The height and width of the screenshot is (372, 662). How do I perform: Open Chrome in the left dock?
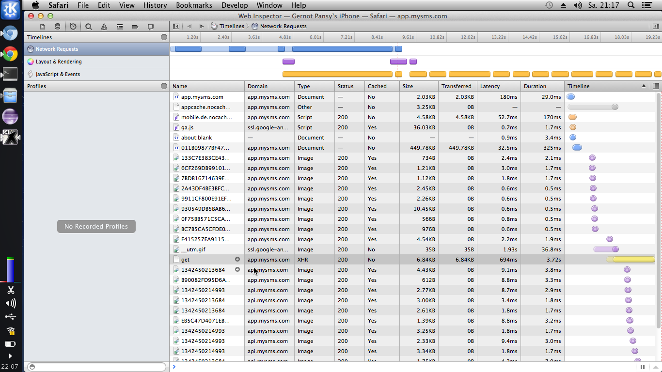point(10,54)
